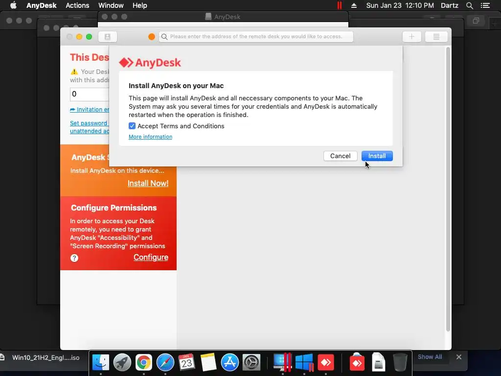Open Notification Center list icon
Viewport: 501px width, 376px height.
pos(485,5)
